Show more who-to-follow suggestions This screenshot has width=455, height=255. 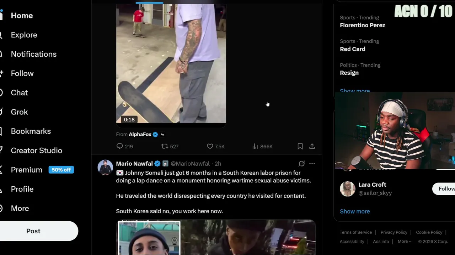355,211
